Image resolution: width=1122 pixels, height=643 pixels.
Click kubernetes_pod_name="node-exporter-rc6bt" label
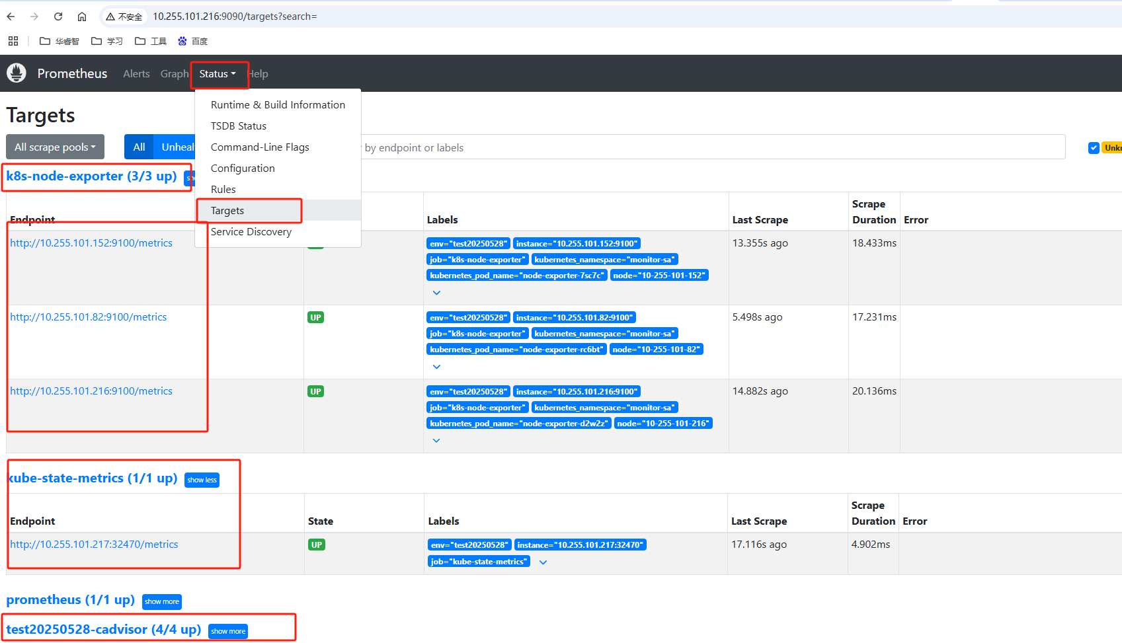516,350
